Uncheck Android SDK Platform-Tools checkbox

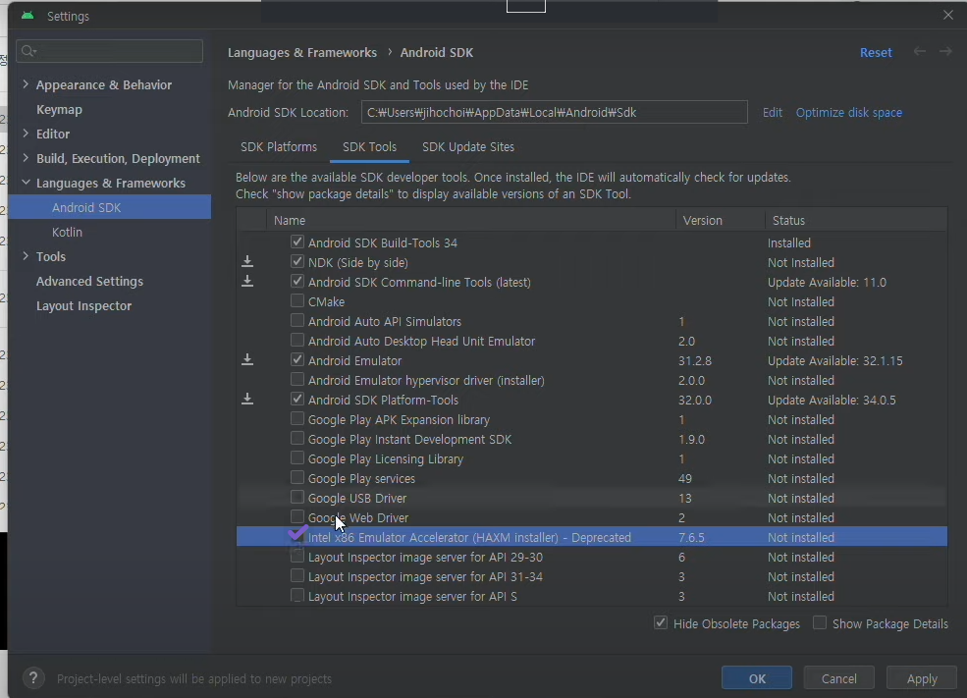(297, 399)
